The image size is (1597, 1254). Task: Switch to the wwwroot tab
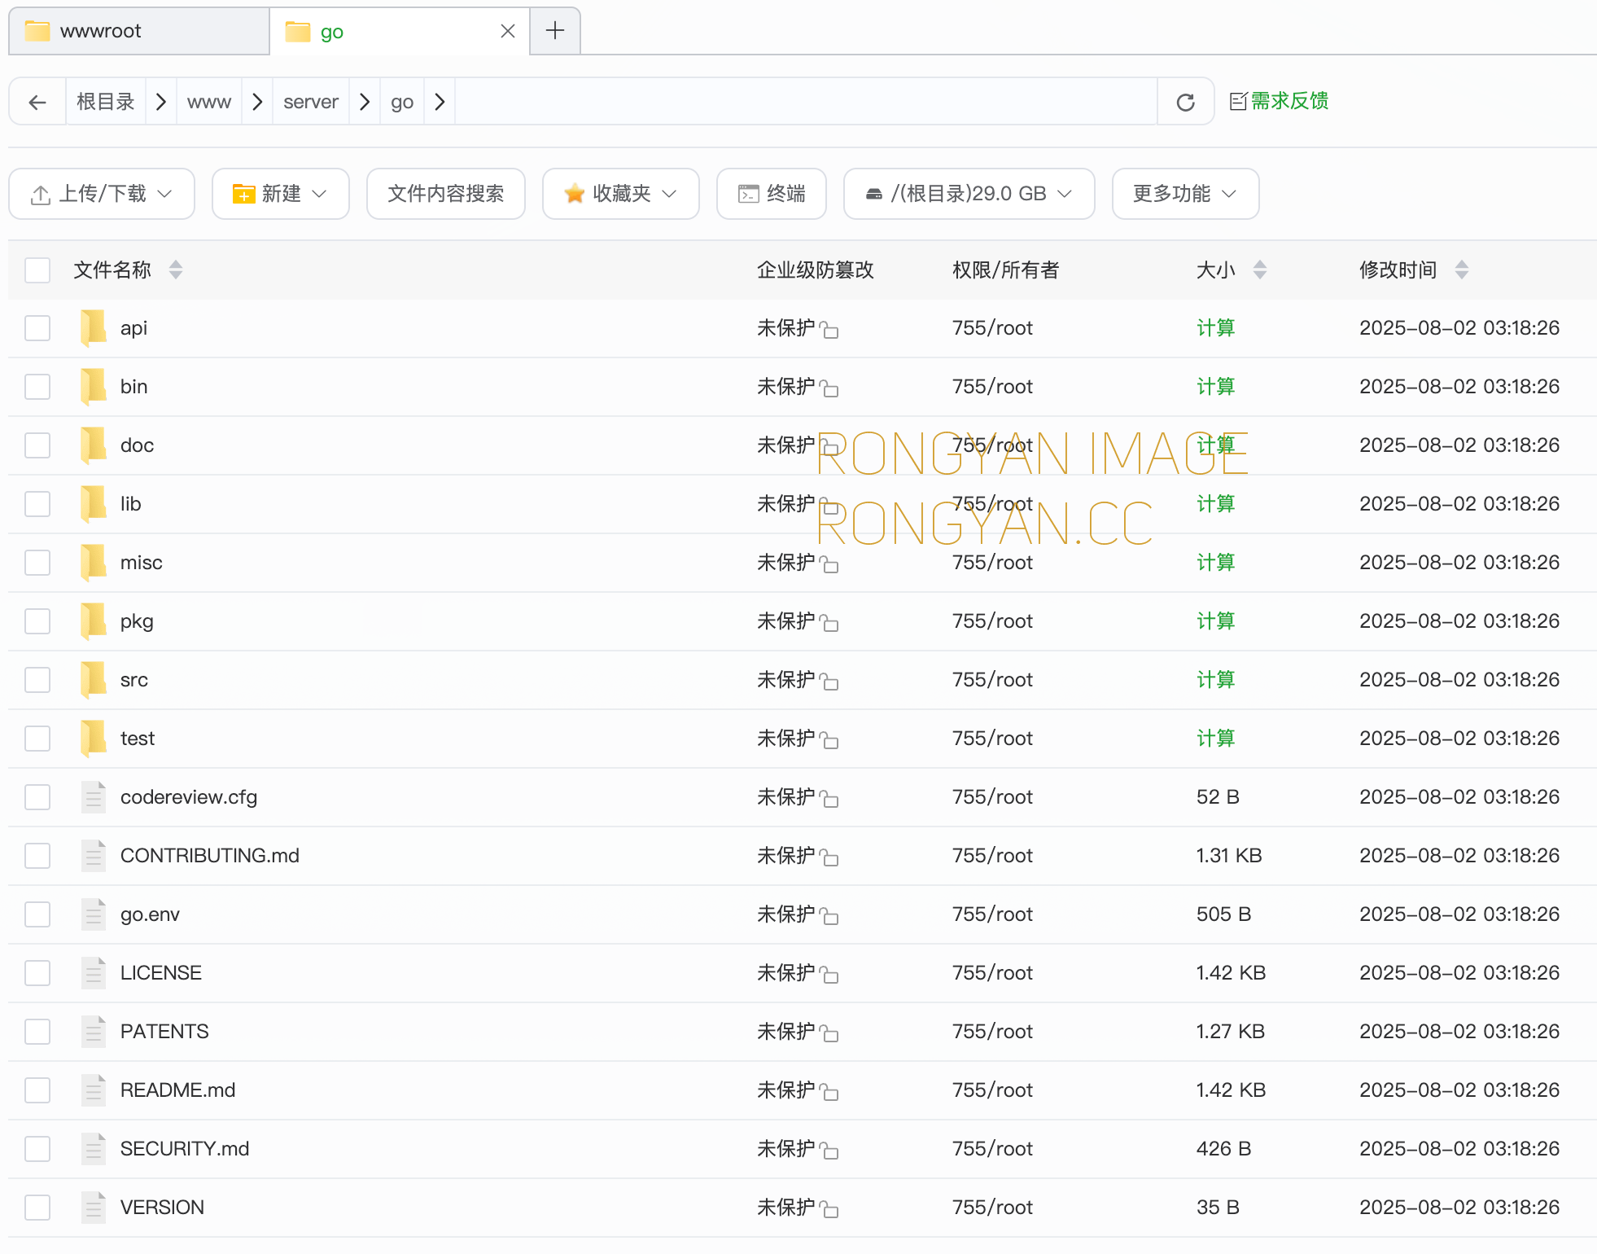point(138,31)
